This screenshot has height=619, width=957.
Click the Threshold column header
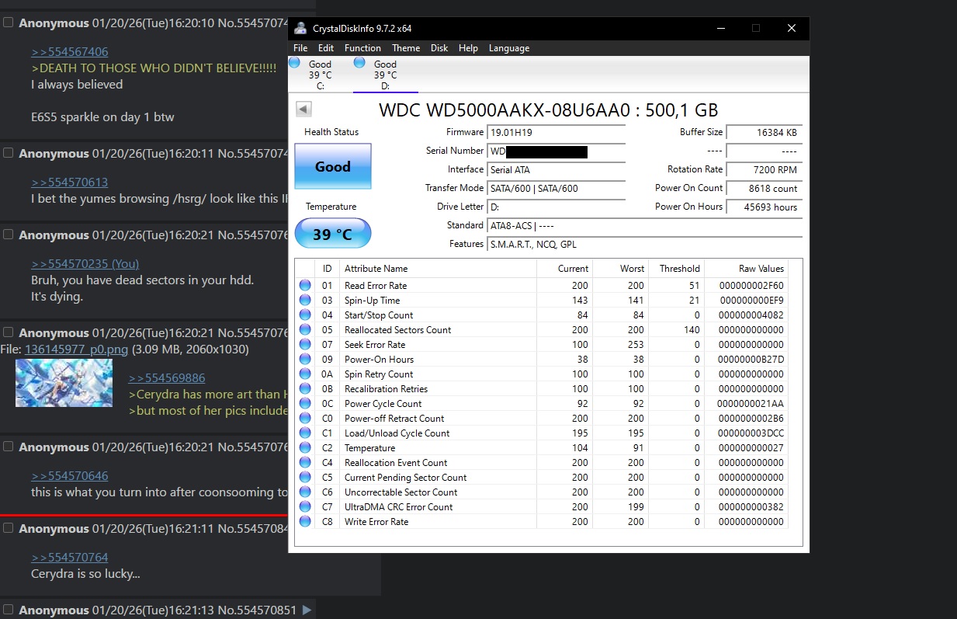676,269
